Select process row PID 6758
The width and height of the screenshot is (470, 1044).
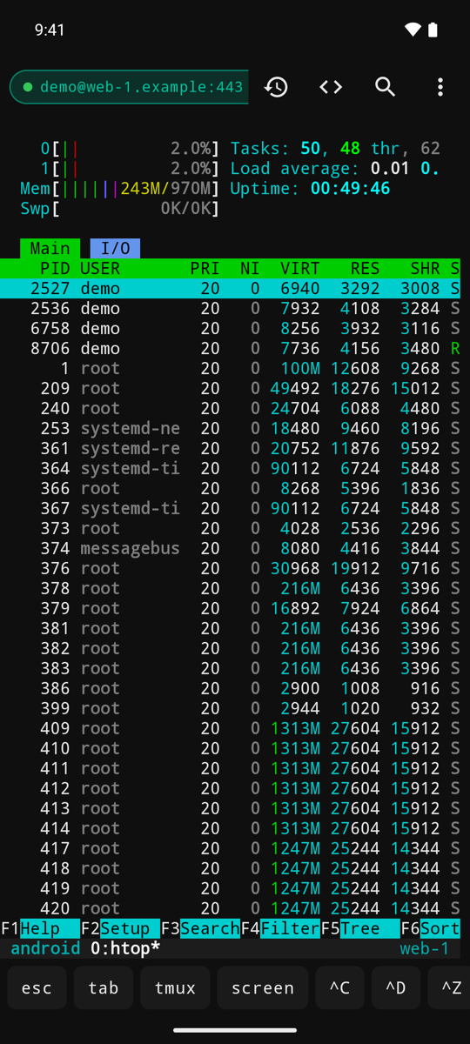[231, 329]
